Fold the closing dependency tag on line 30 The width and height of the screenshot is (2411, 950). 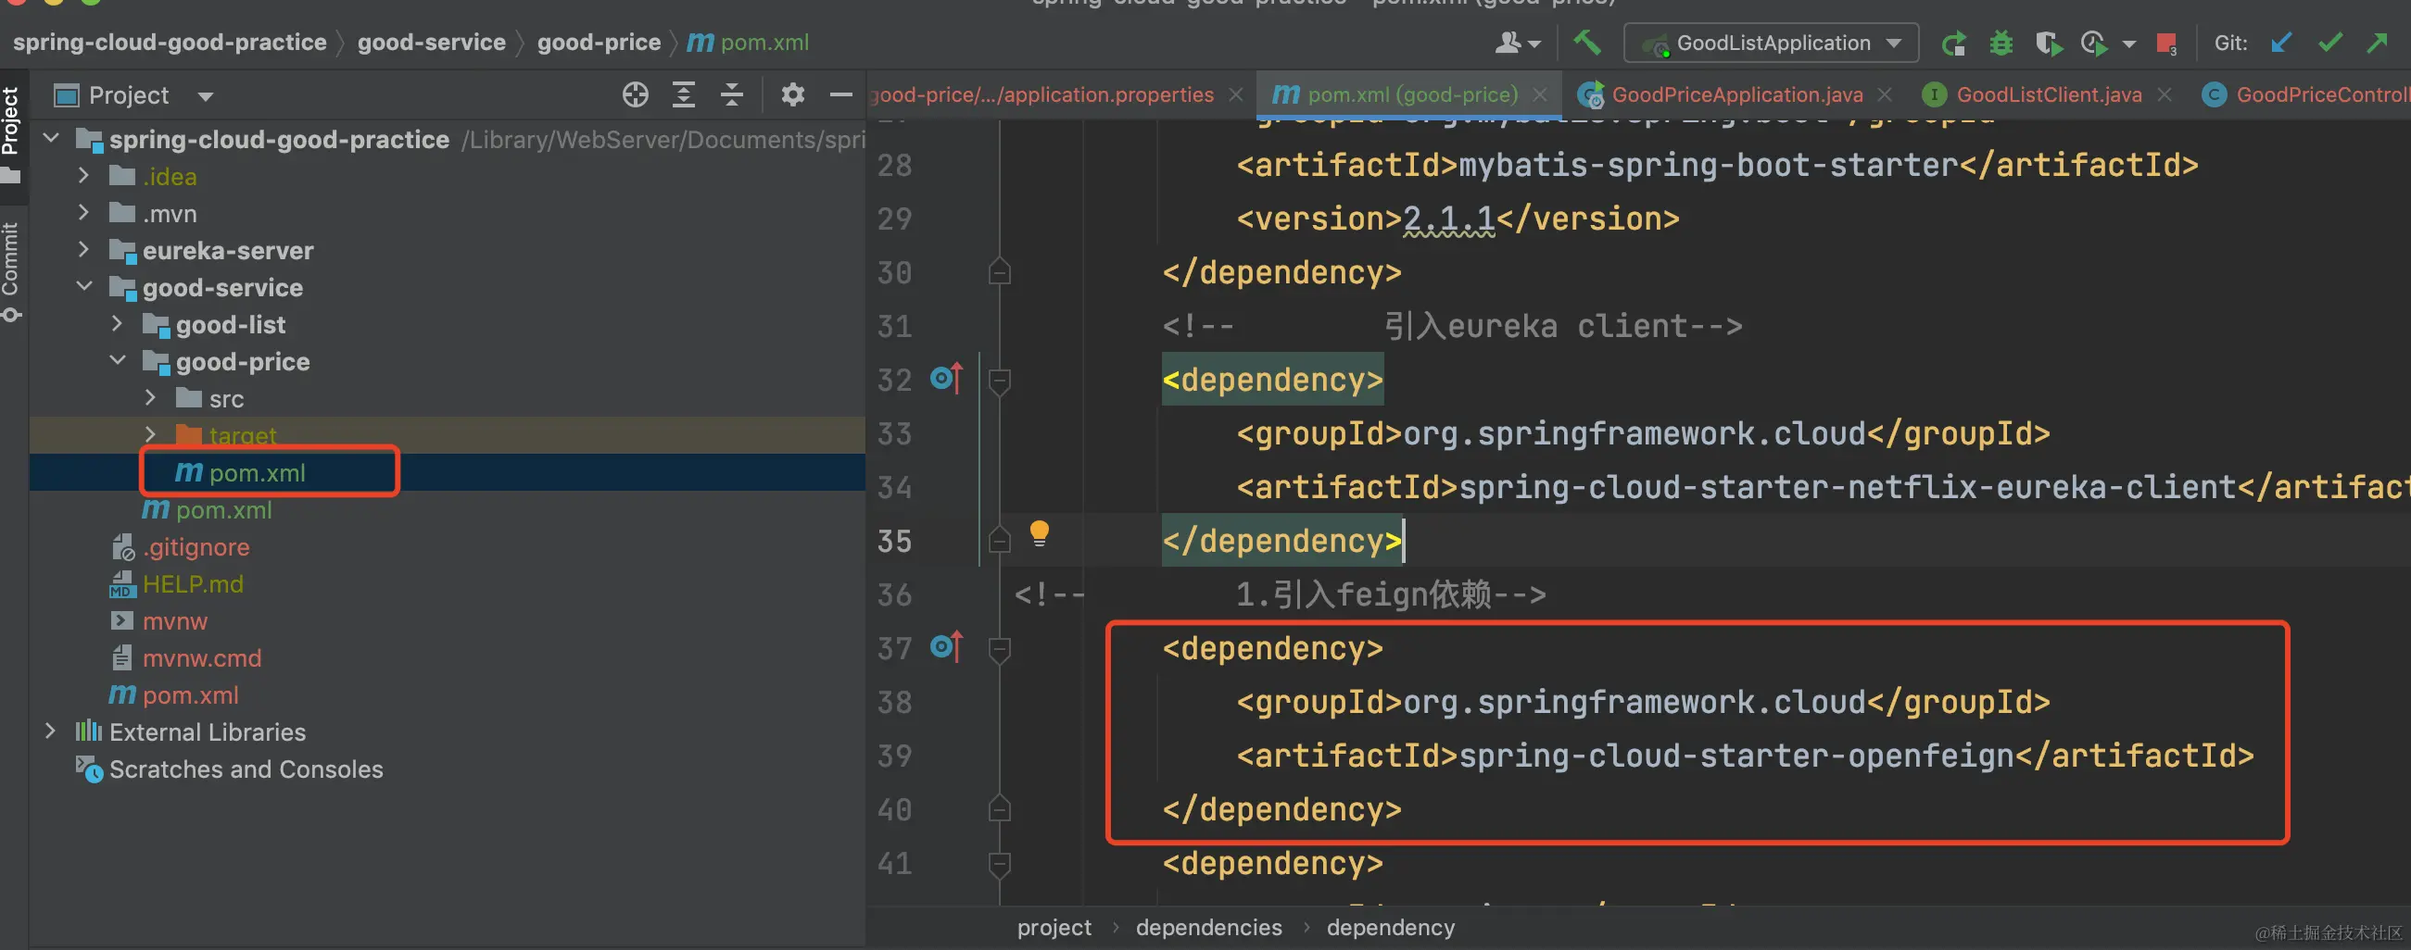click(999, 272)
